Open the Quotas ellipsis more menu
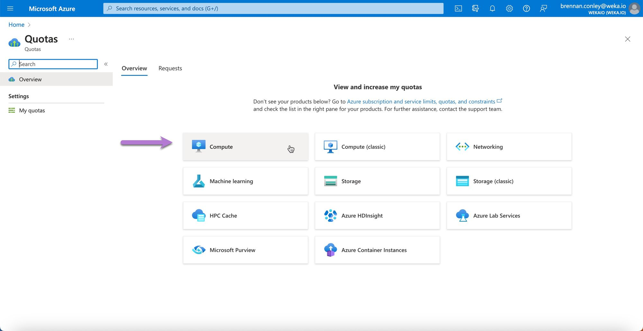This screenshot has width=643, height=331. [71, 39]
